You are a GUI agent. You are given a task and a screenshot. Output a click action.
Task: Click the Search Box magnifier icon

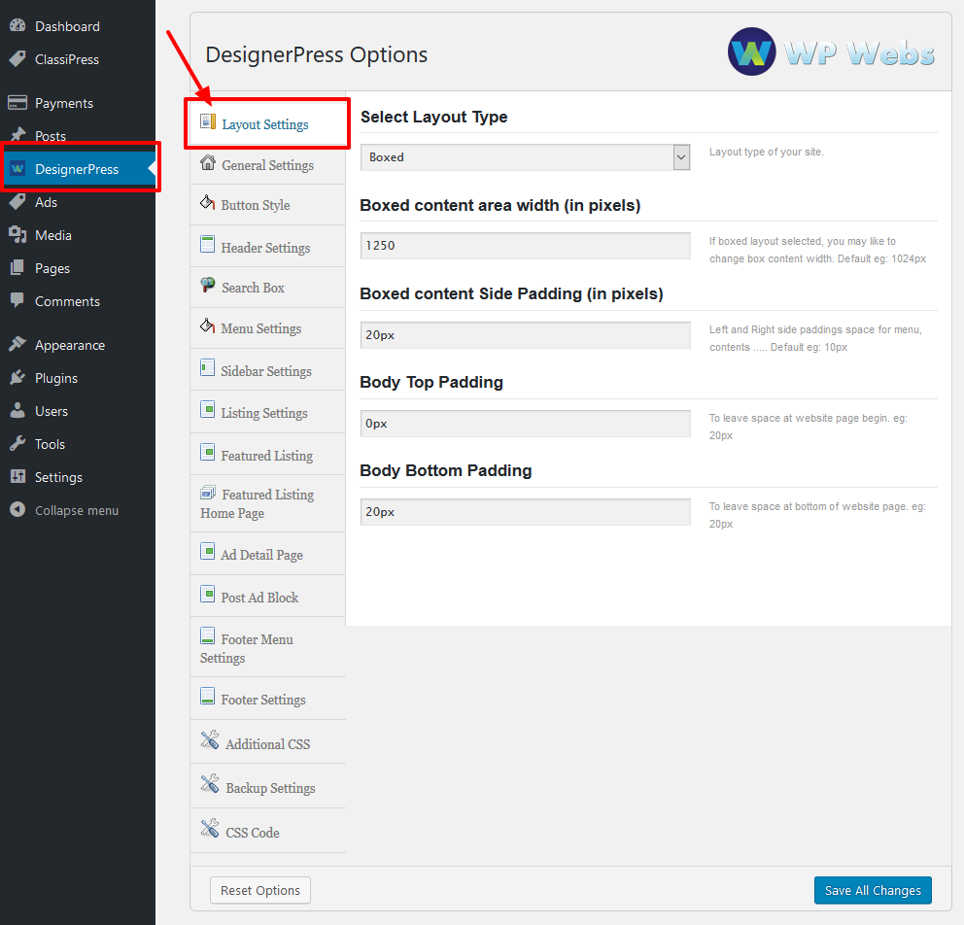point(208,285)
